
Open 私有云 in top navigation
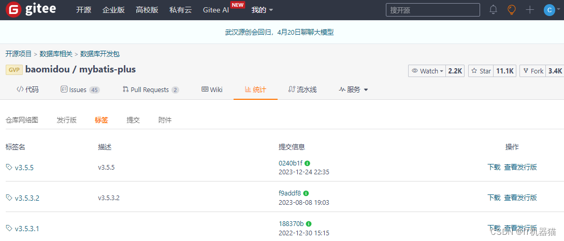coord(181,10)
